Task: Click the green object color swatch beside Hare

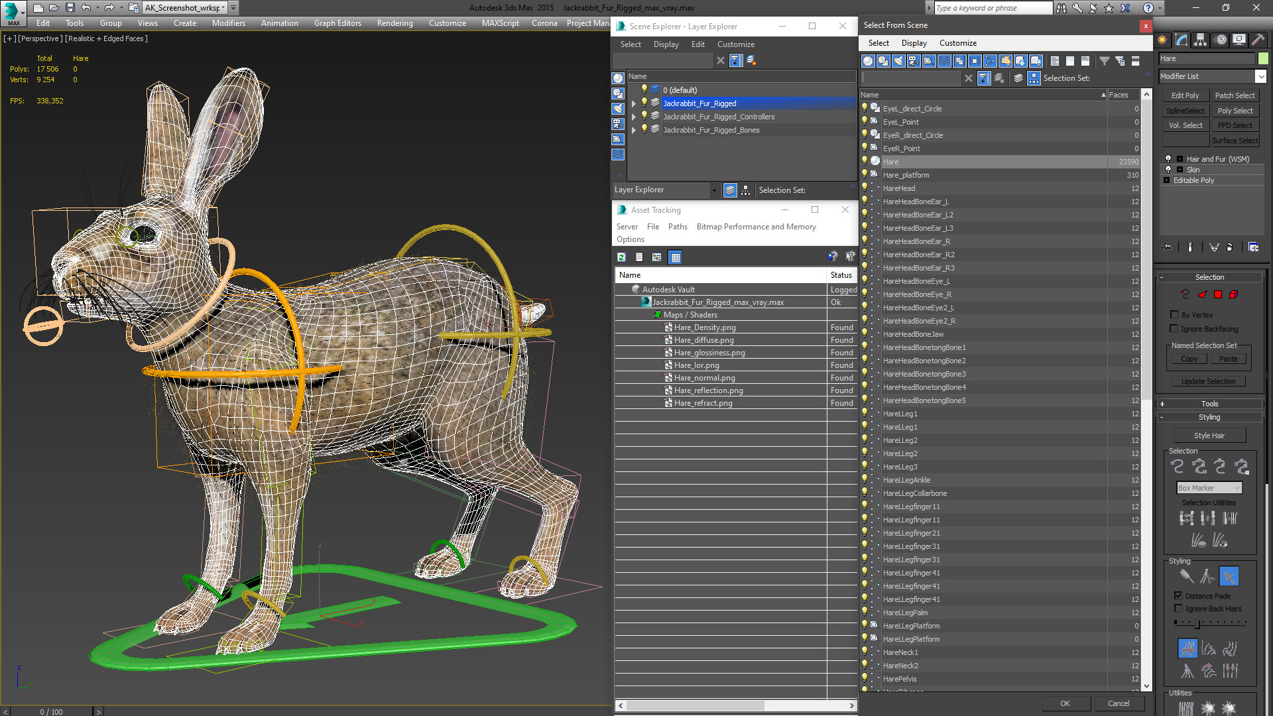Action: (1263, 59)
